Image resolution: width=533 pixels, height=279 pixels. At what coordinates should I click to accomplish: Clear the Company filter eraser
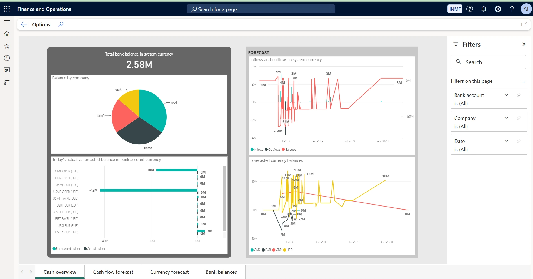519,118
